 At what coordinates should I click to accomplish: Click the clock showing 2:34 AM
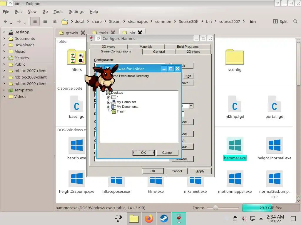point(275,219)
